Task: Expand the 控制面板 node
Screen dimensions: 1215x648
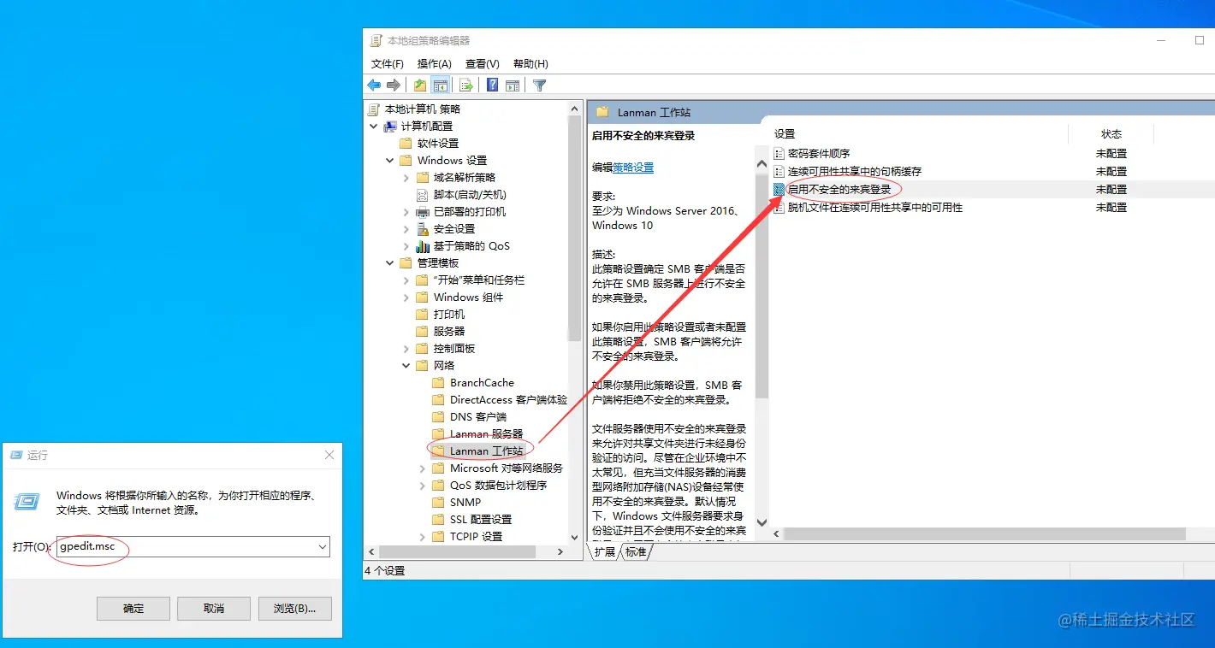Action: tap(406, 349)
